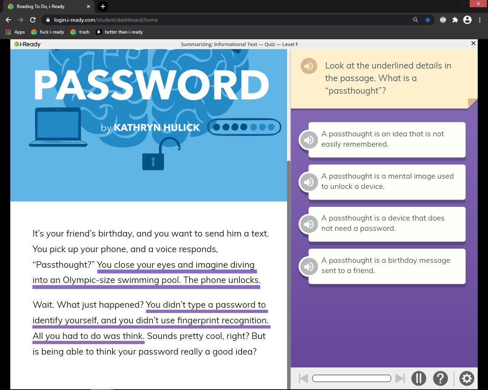Open the 'better than i-ready' bookmark
The width and height of the screenshot is (488, 390).
coord(119,32)
